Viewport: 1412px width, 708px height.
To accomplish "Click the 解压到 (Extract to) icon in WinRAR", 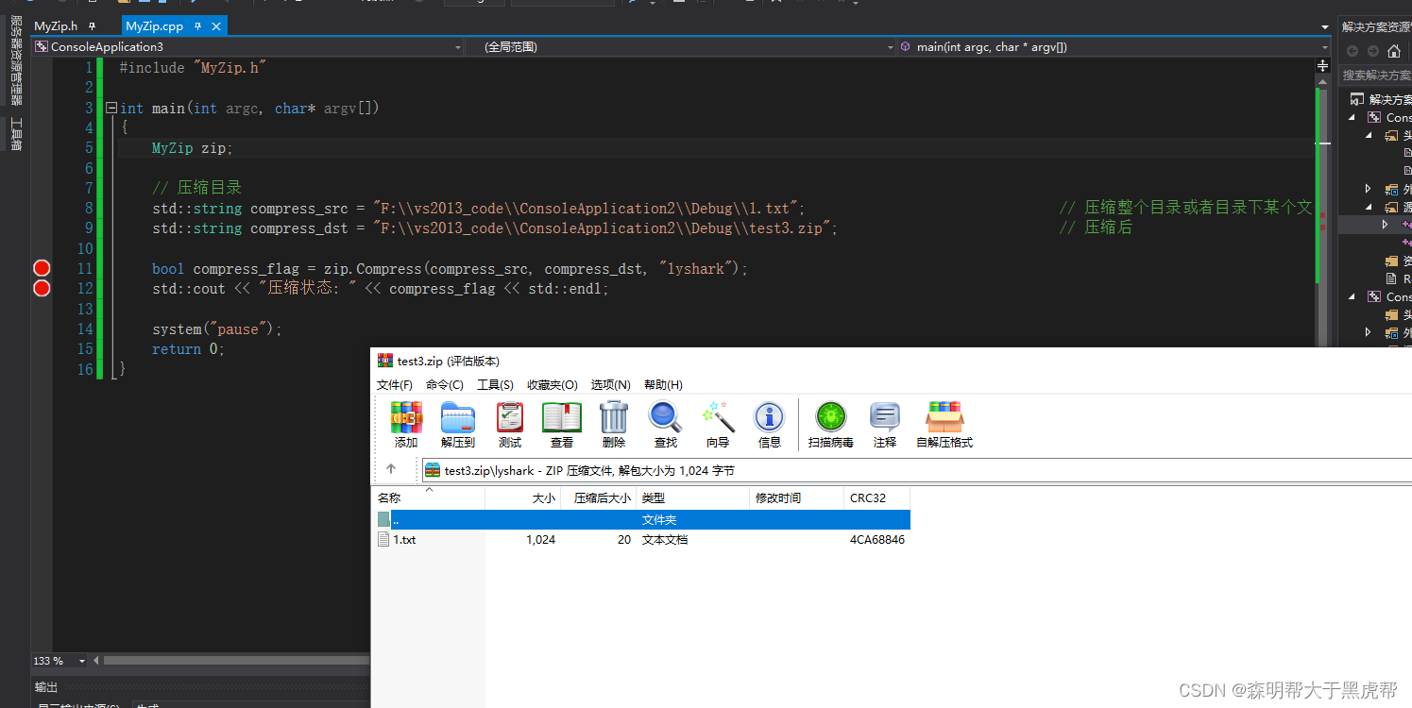I will pos(458,416).
